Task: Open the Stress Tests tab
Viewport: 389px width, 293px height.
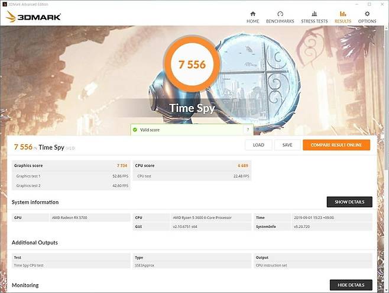Action: click(315, 17)
